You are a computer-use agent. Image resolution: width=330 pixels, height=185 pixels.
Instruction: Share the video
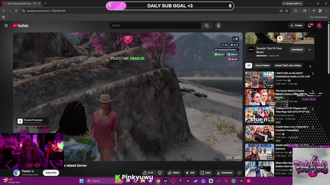pos(174,173)
